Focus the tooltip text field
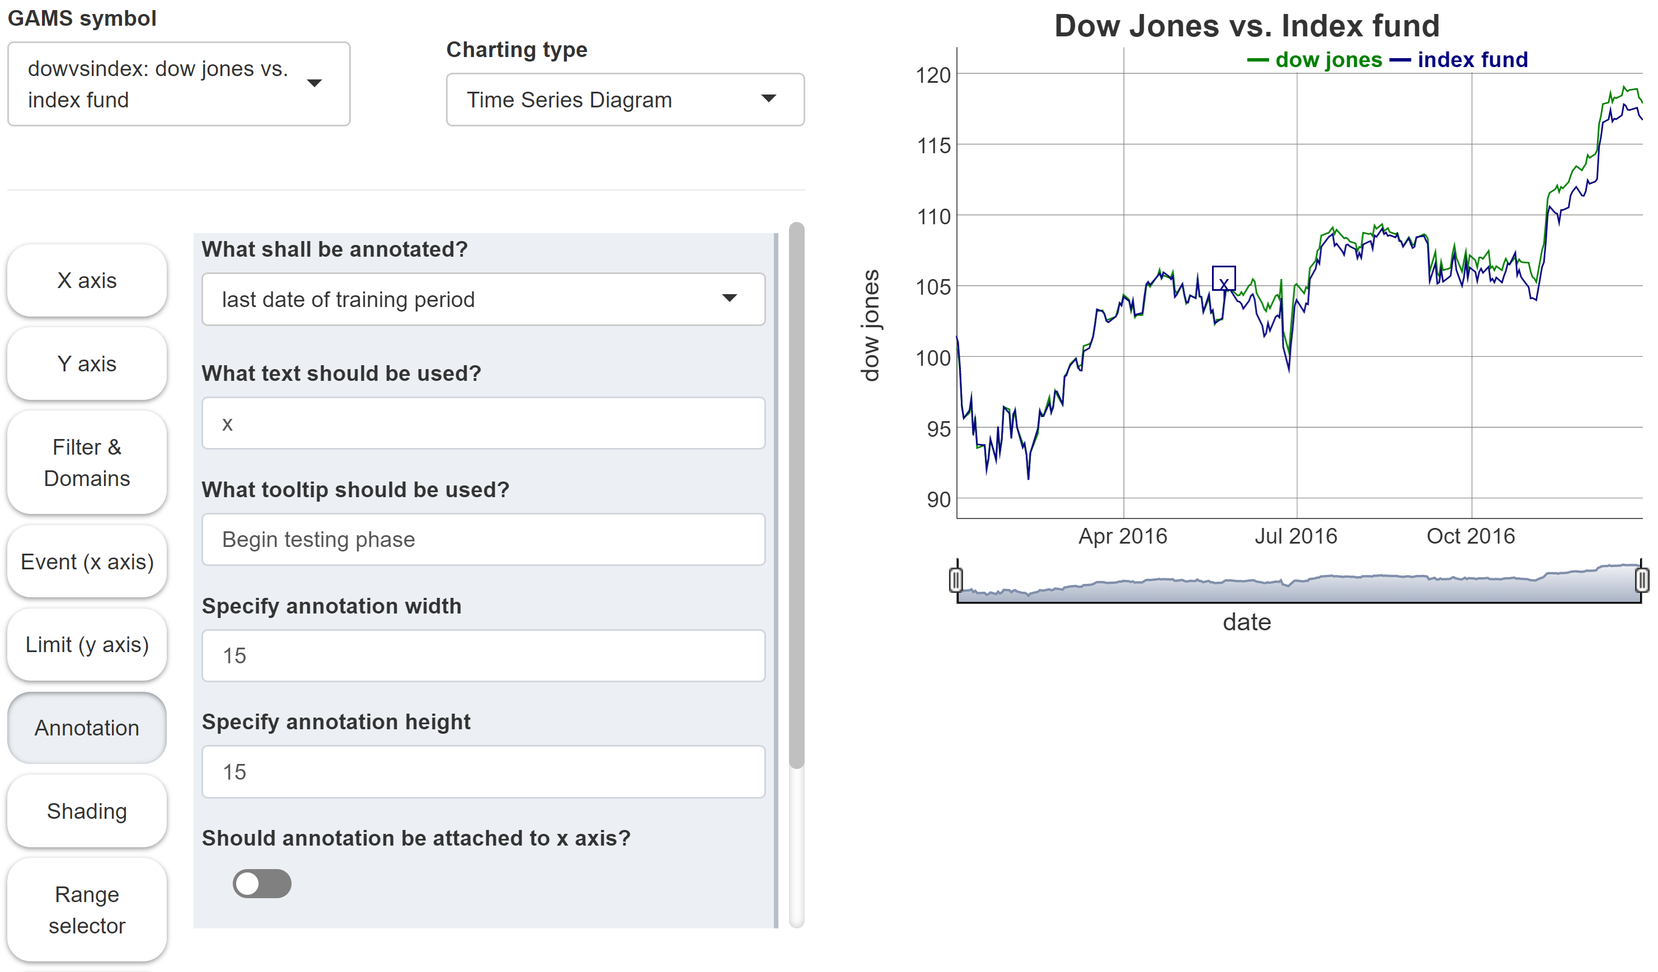1658x972 pixels. [483, 539]
